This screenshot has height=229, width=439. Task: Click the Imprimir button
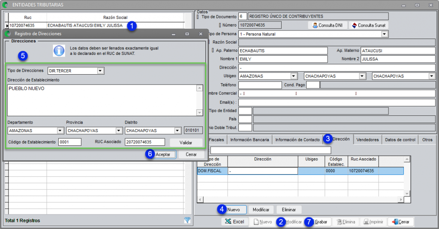373,222
